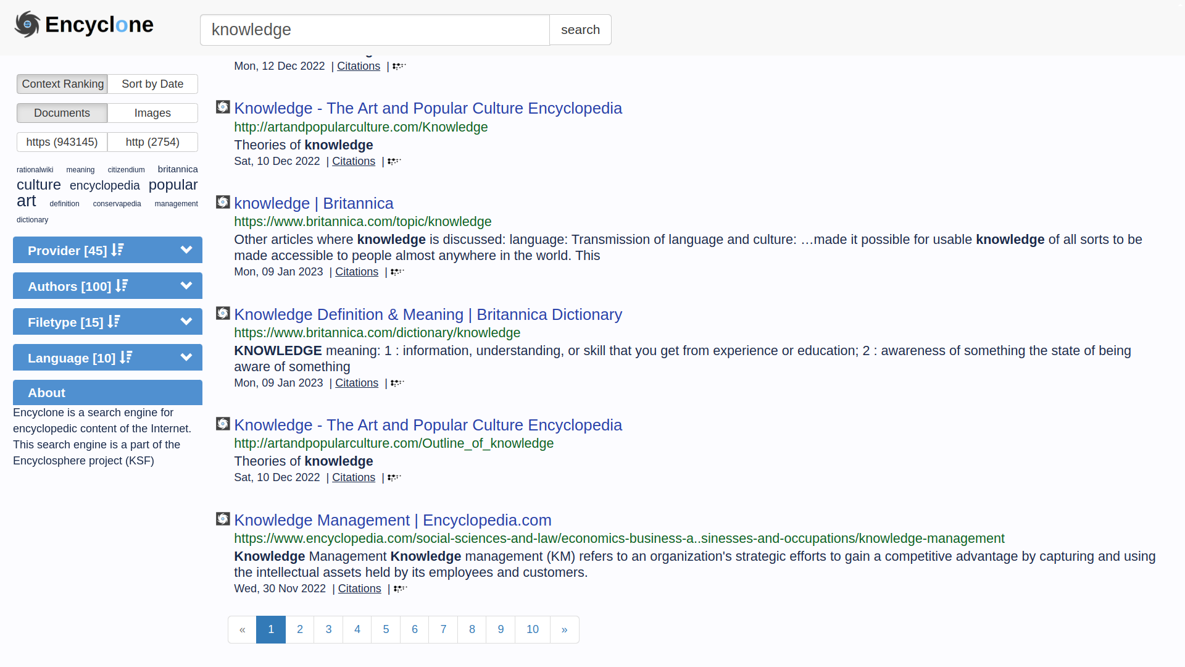Screen dimensions: 1185x667
Task: Expand the Provider [45] chevron
Action: point(186,250)
